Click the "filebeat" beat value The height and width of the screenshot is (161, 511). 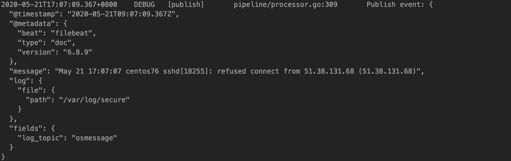coord(72,33)
